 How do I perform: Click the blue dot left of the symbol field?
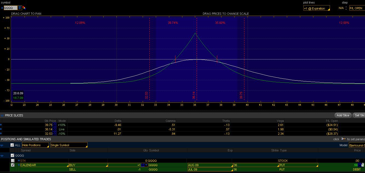click(2, 8)
